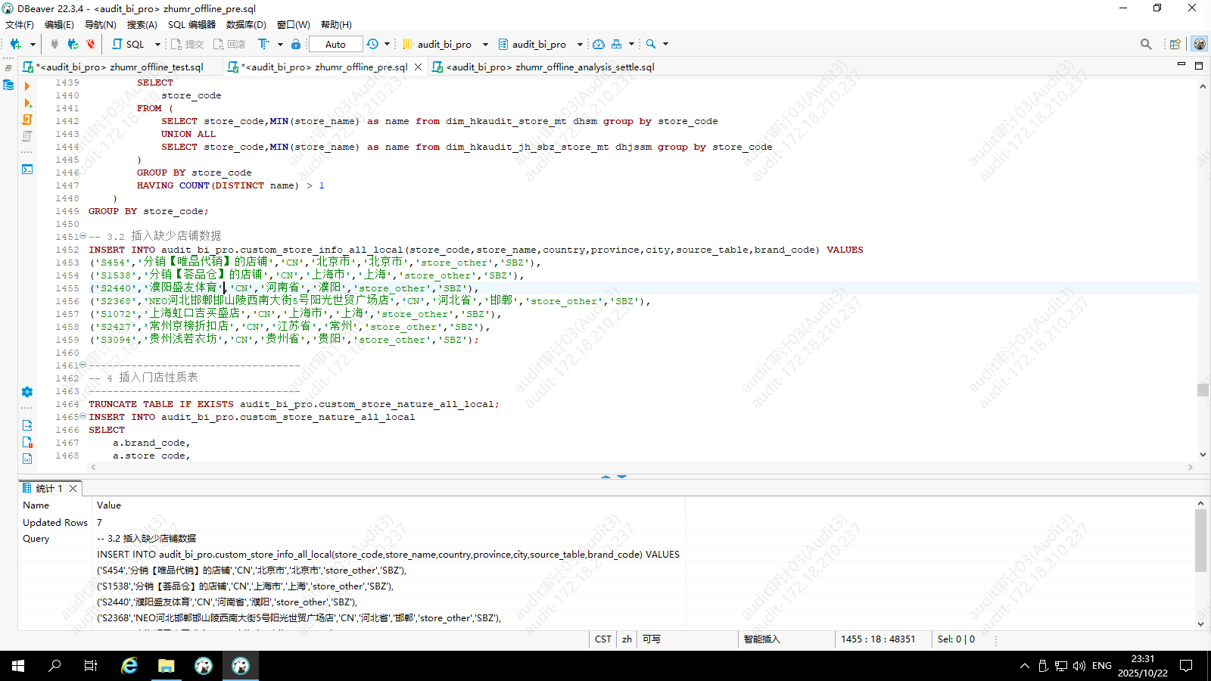The height and width of the screenshot is (681, 1211).
Task: Click the red disconnect plug icon
Action: [91, 45]
